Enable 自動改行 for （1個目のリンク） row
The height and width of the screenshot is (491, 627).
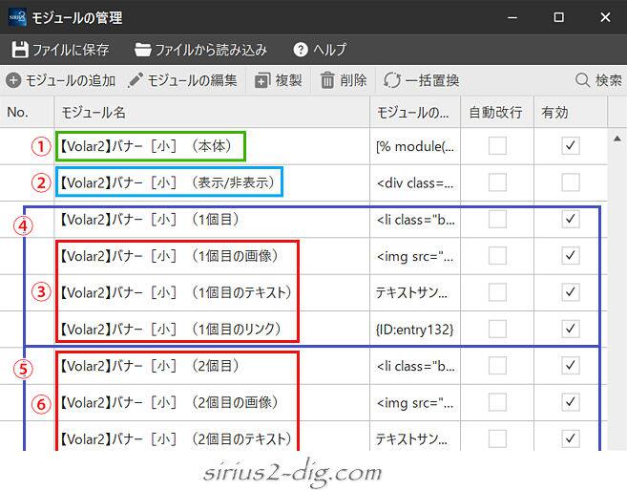497,329
